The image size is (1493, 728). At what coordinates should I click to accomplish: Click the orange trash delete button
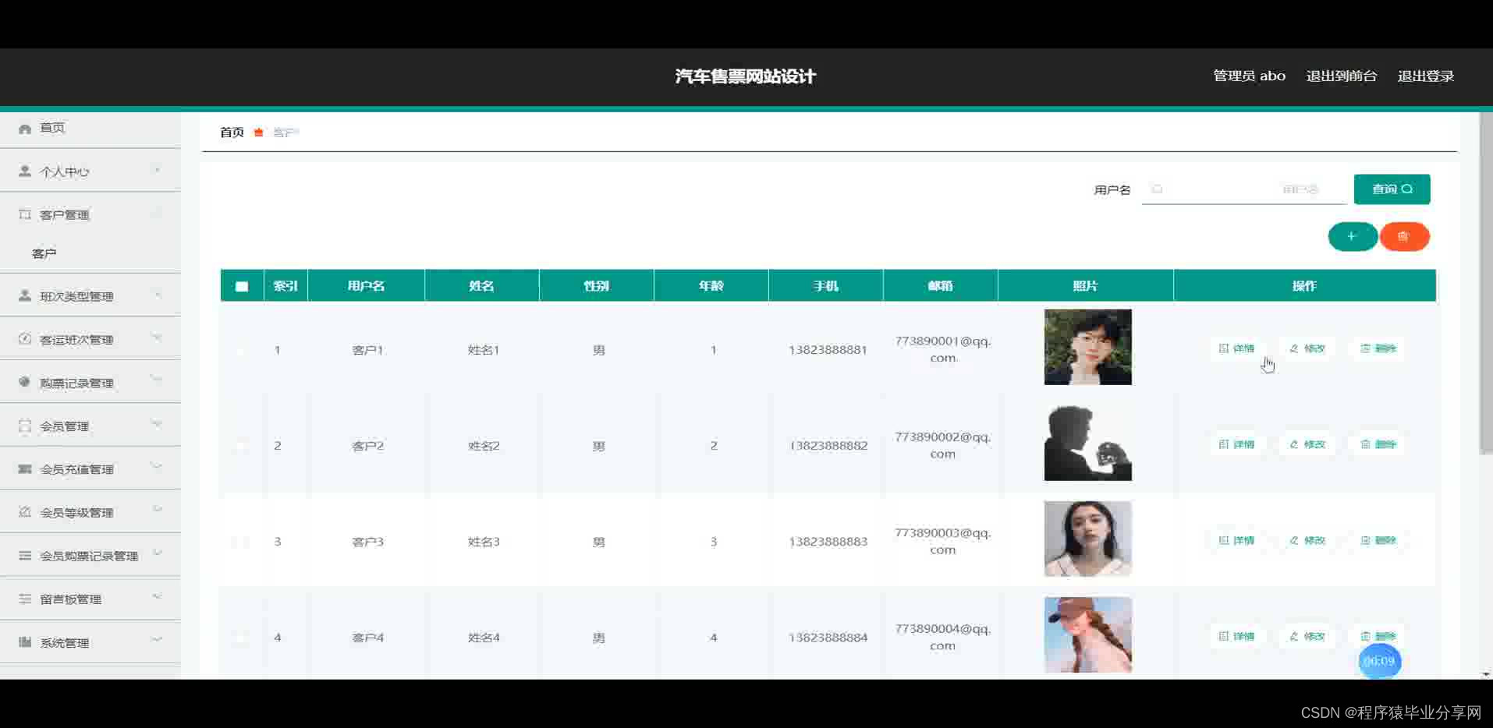[1404, 236]
